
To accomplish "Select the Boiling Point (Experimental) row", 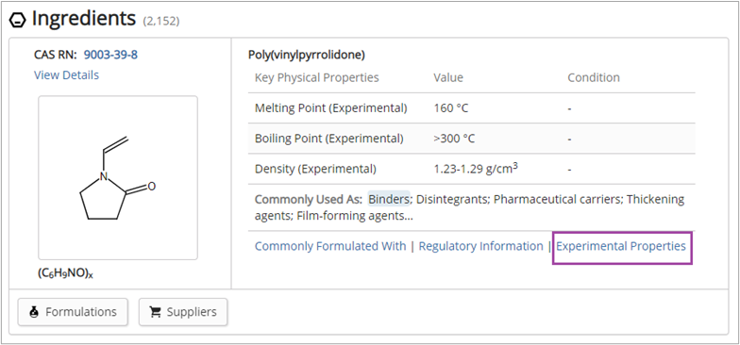I will pos(472,139).
